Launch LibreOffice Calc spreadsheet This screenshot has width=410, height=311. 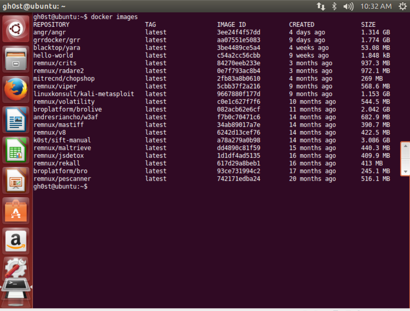(16, 150)
